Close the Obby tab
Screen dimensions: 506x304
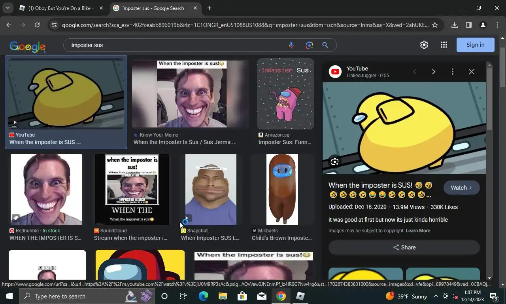101,8
